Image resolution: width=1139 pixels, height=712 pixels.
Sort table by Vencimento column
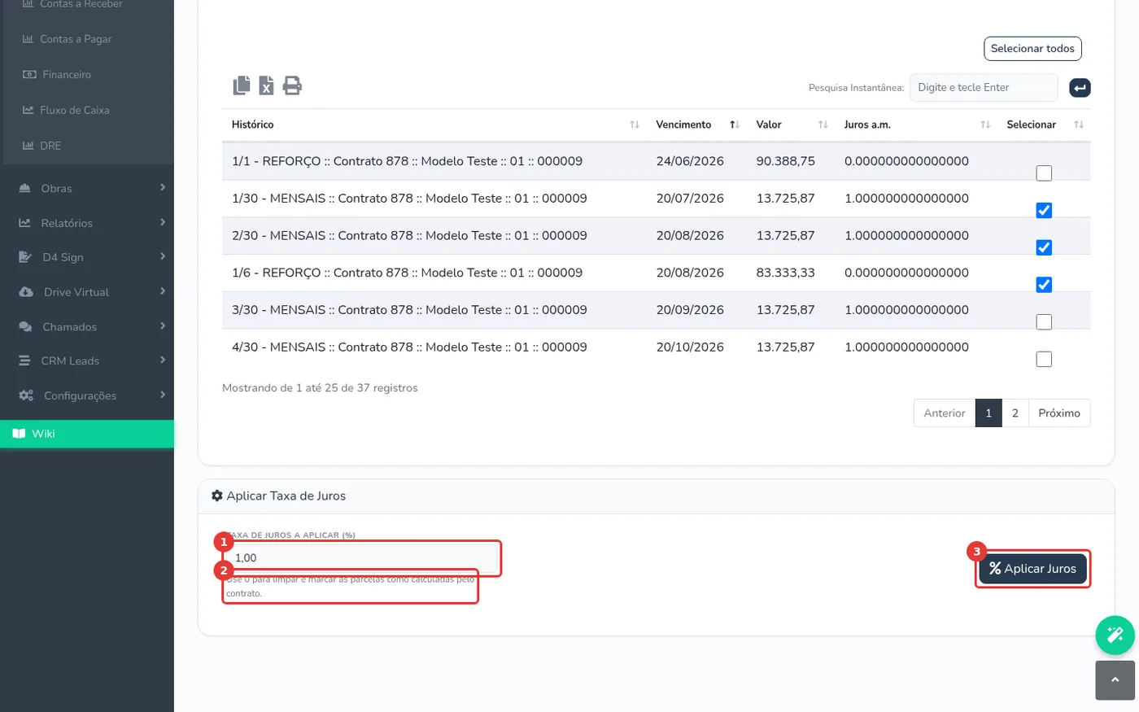(x=697, y=124)
